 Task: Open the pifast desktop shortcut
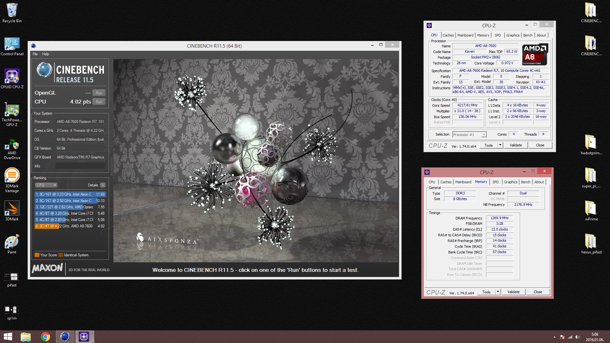tap(12, 279)
